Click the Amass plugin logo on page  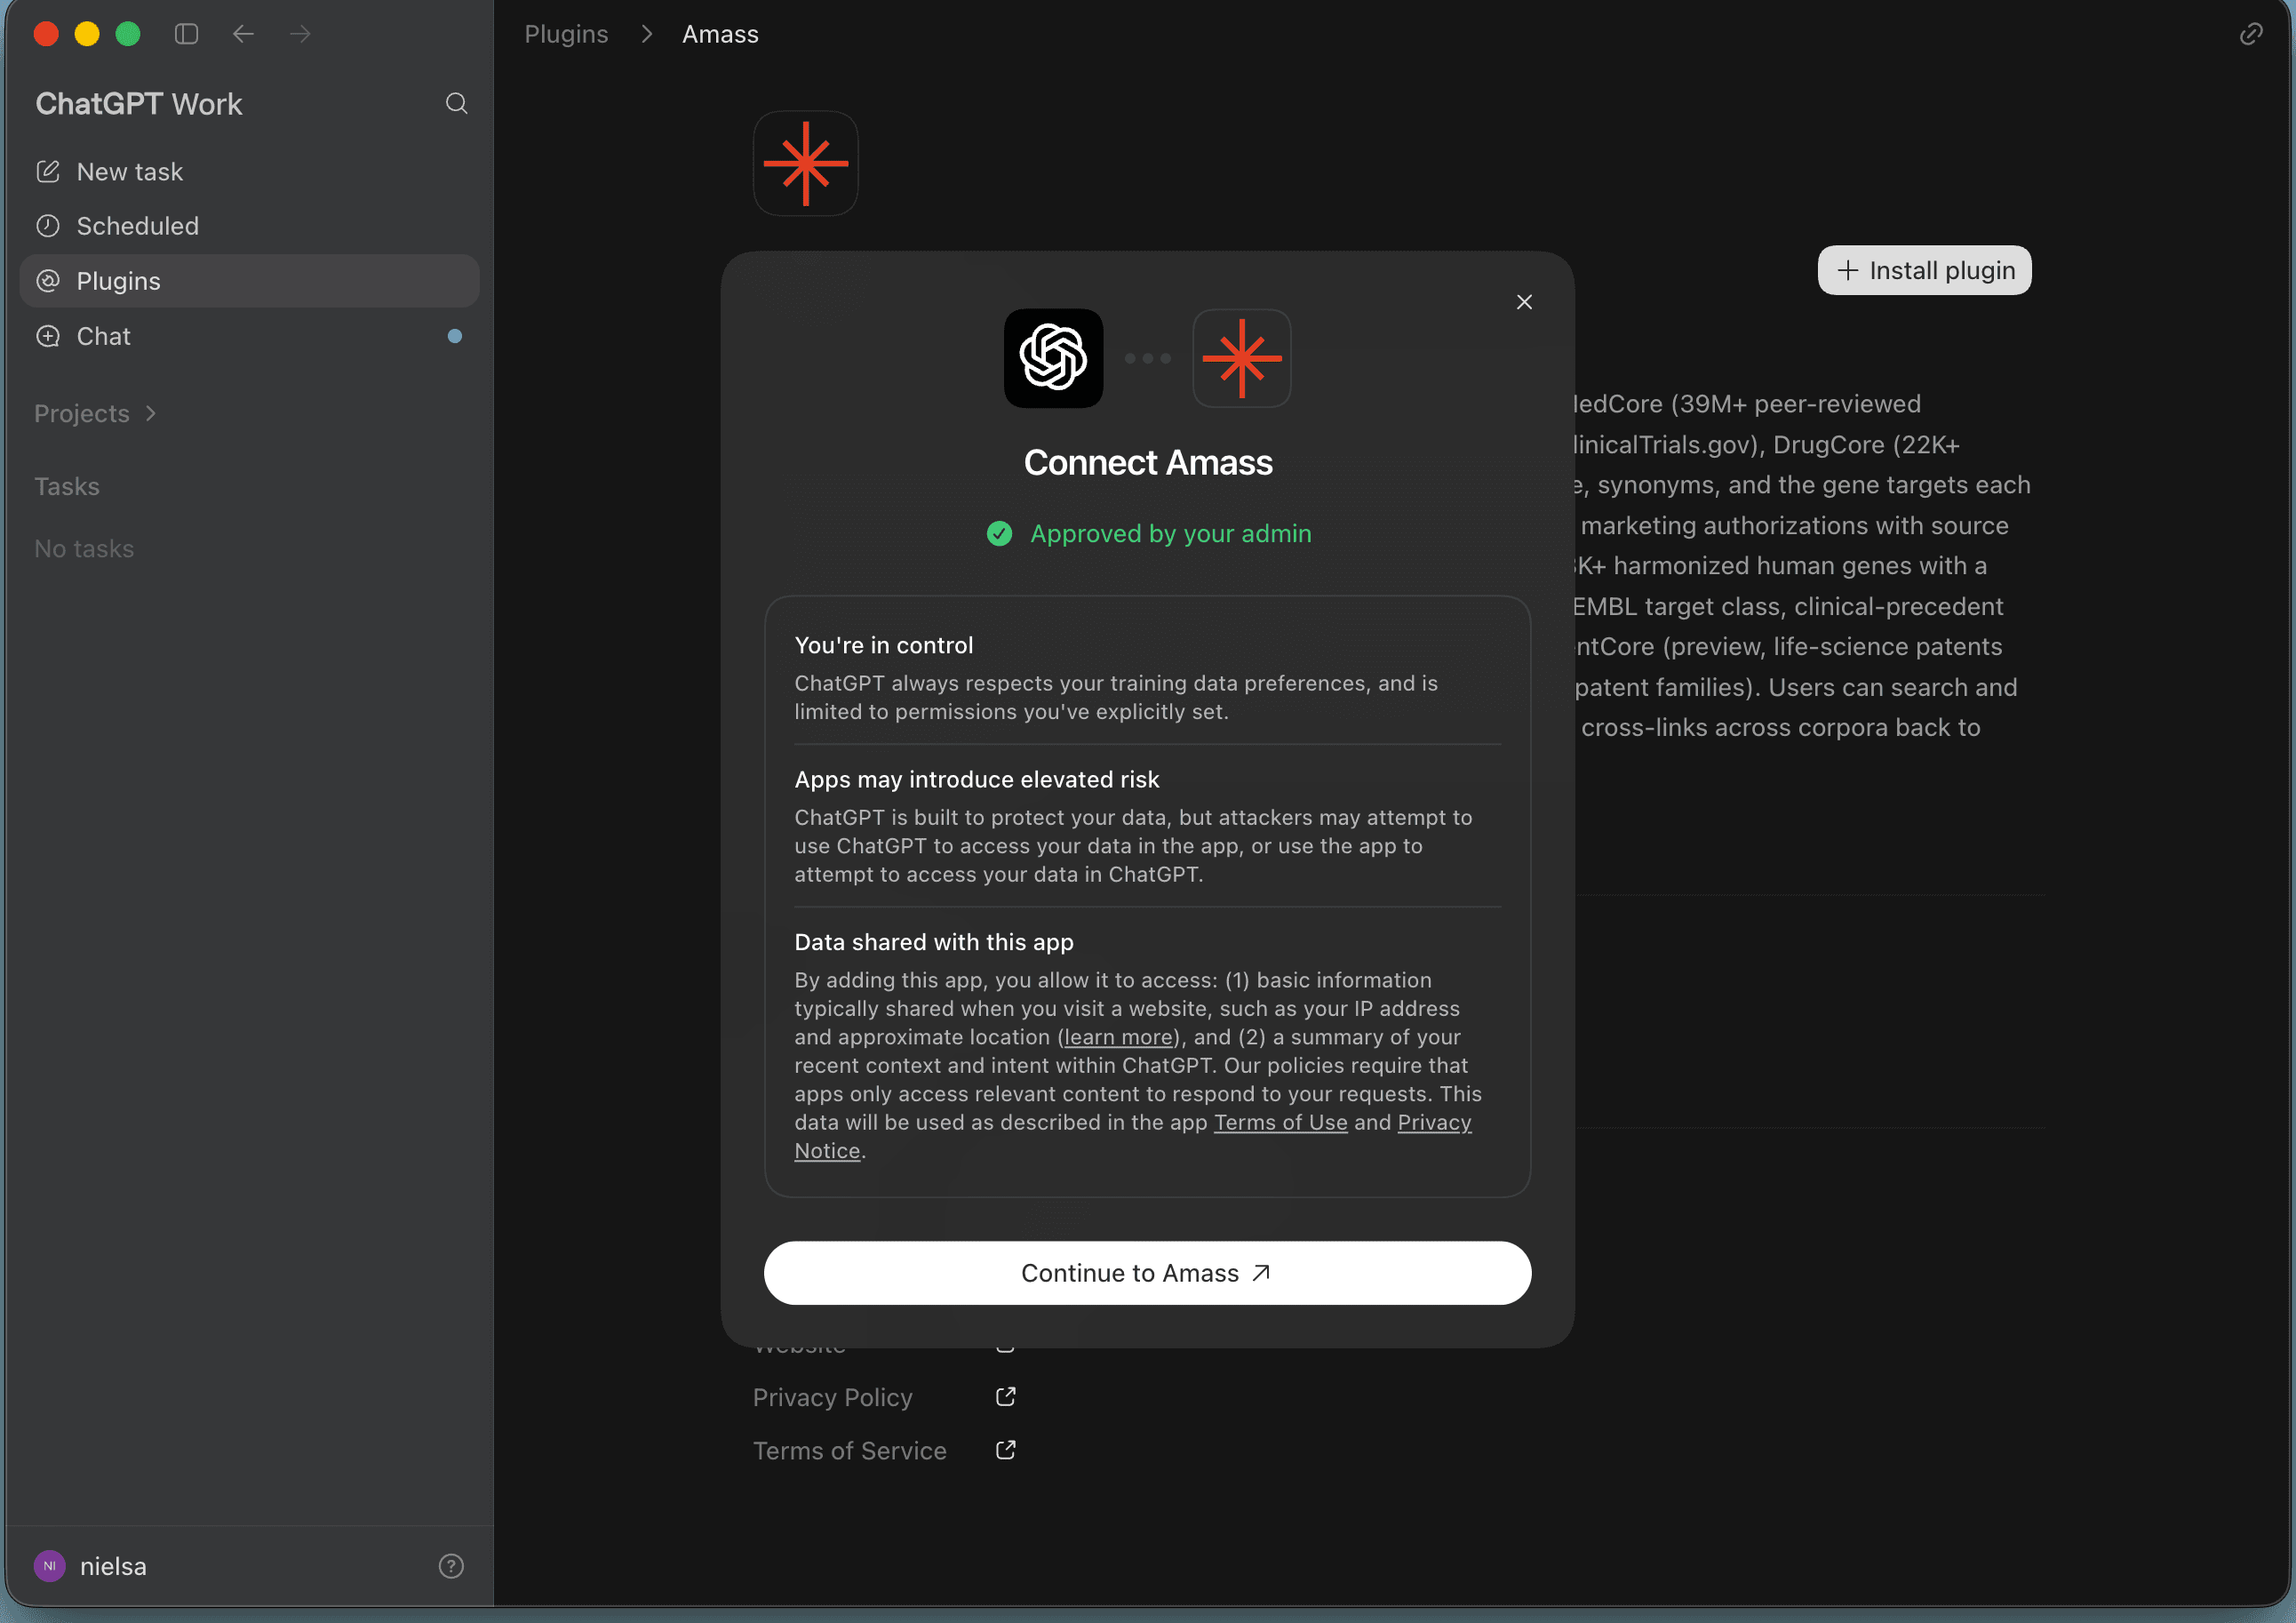[805, 164]
